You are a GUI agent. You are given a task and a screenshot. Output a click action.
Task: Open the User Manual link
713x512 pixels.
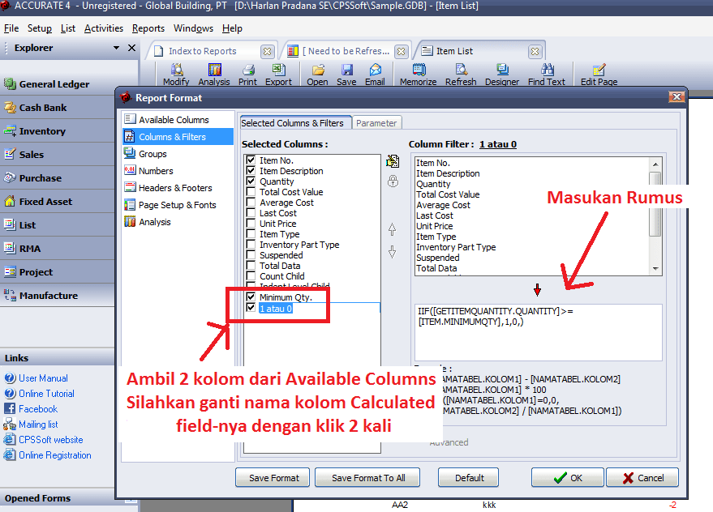pos(43,378)
